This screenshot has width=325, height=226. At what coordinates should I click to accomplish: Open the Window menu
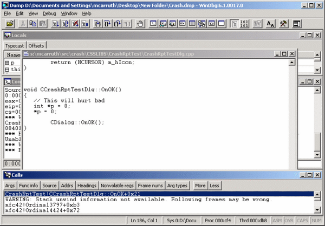click(x=69, y=13)
